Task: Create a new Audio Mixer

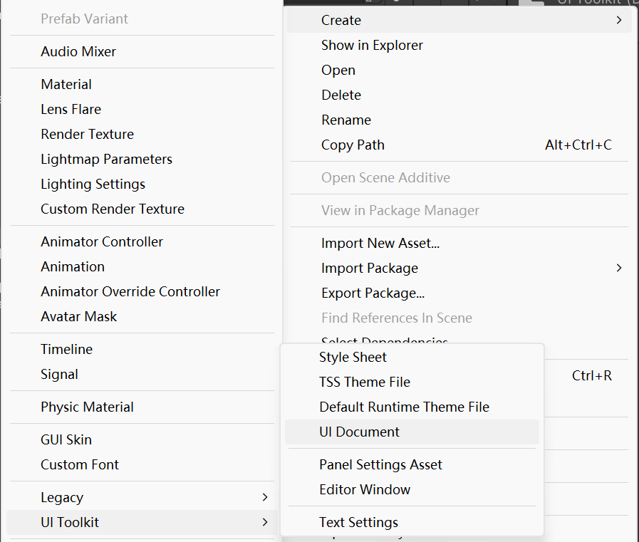Action: (x=78, y=51)
